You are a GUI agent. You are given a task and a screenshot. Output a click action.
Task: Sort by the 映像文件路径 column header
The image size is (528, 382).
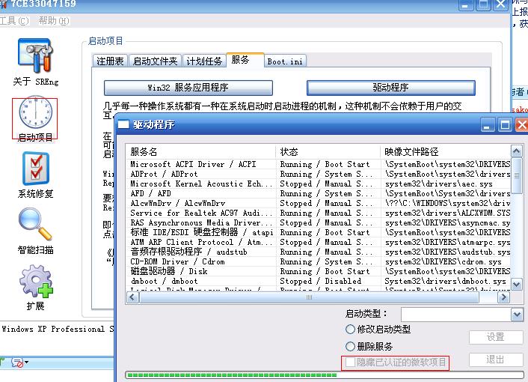coord(445,152)
